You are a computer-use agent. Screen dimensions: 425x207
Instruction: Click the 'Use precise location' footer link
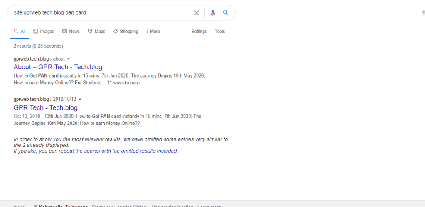(172, 206)
